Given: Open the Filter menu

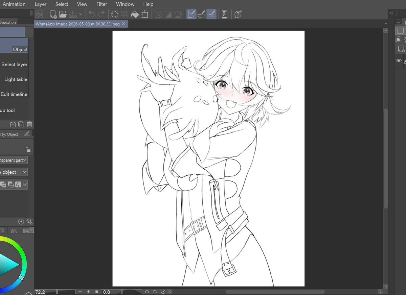Looking at the screenshot, I should pos(101,4).
